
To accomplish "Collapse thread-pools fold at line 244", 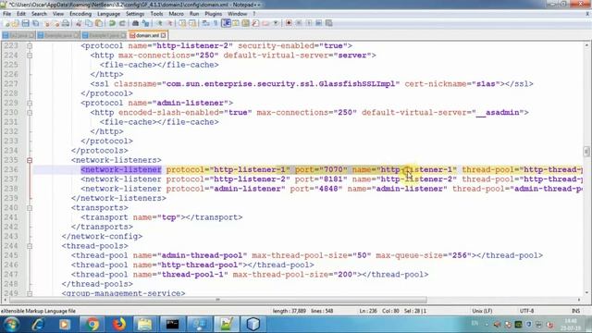I will pyautogui.click(x=30, y=246).
